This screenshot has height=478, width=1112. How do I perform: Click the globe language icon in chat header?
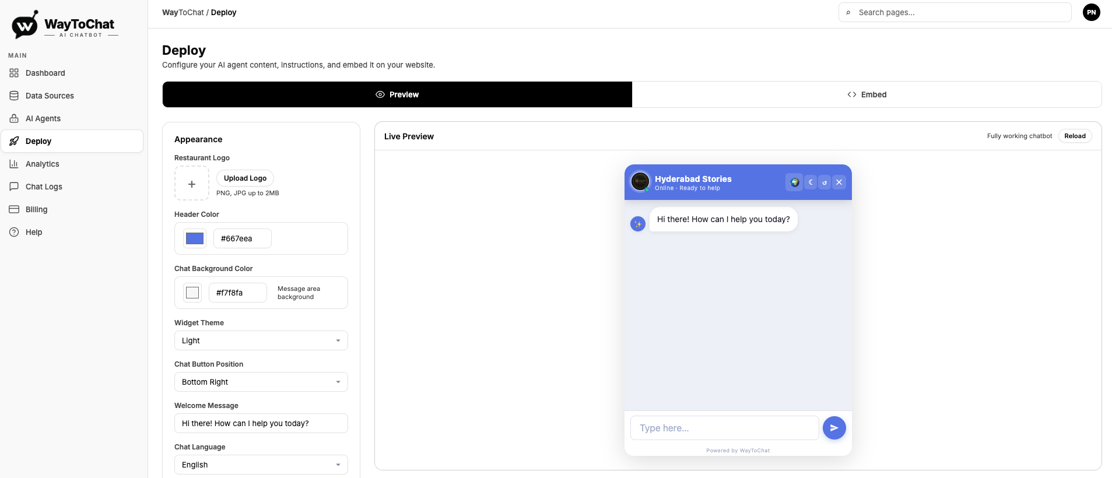click(x=794, y=182)
